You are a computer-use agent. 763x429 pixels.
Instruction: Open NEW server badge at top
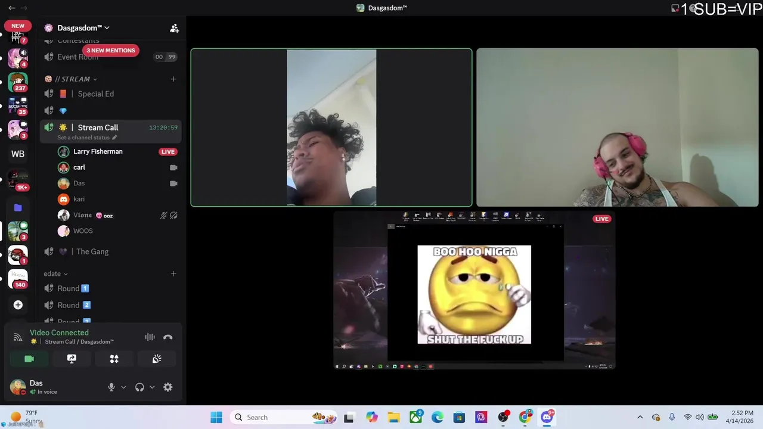point(18,26)
